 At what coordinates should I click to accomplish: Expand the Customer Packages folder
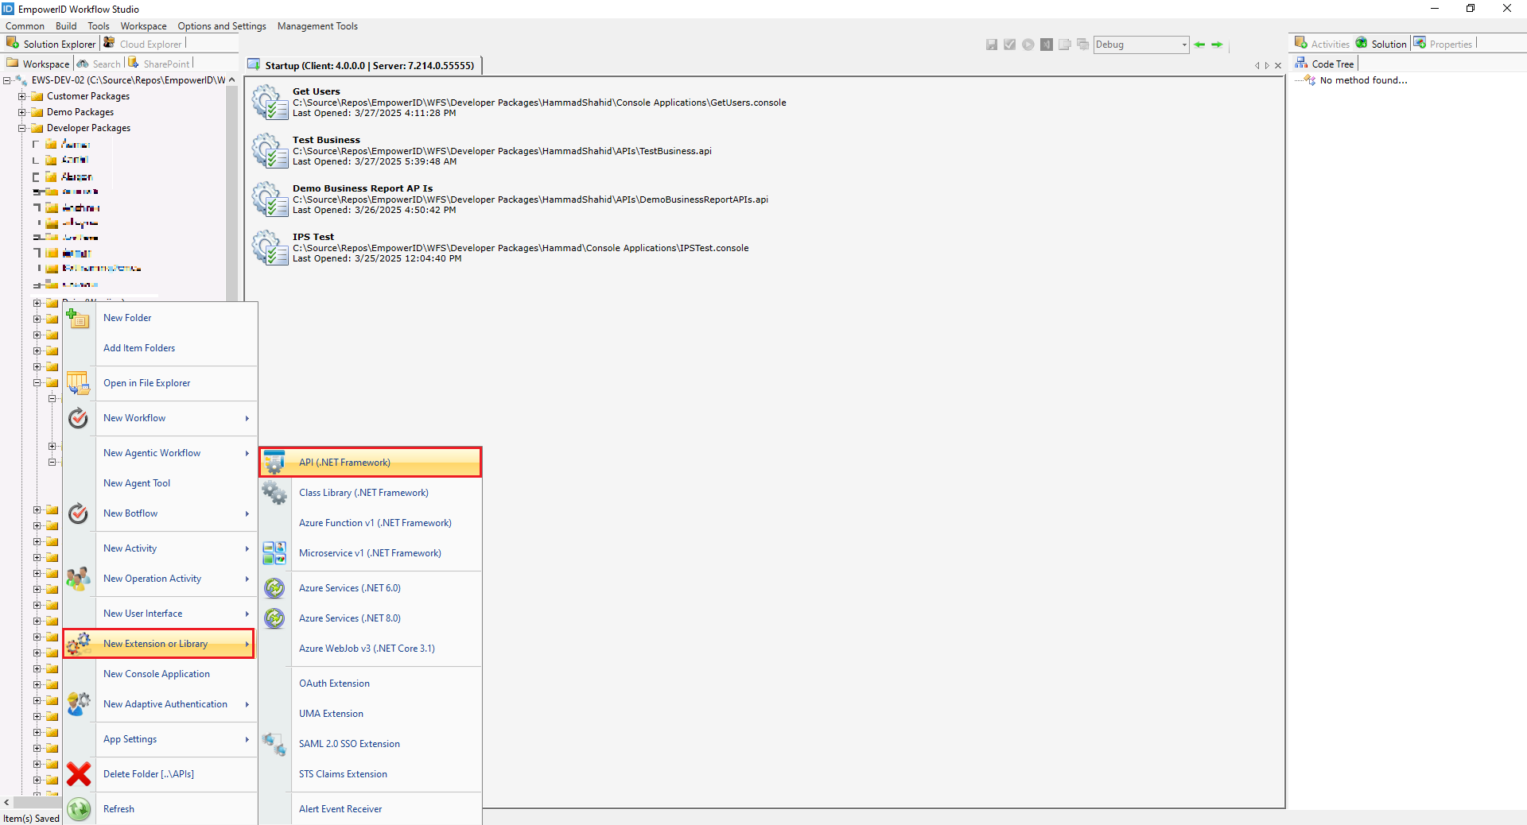[22, 96]
